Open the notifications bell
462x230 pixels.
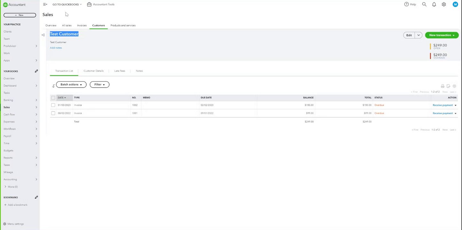point(434,4)
